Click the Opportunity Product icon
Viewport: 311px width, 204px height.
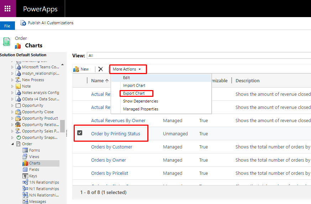pyautogui.click(x=18, y=118)
